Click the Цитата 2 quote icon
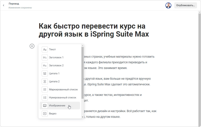This screenshot has height=127, width=201. pyautogui.click(x=45, y=82)
